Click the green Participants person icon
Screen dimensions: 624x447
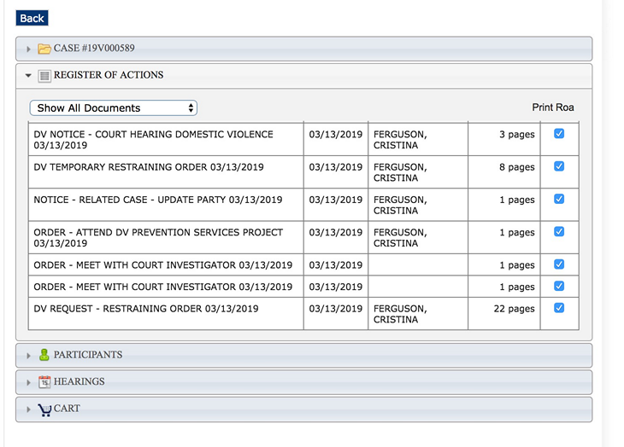44,355
